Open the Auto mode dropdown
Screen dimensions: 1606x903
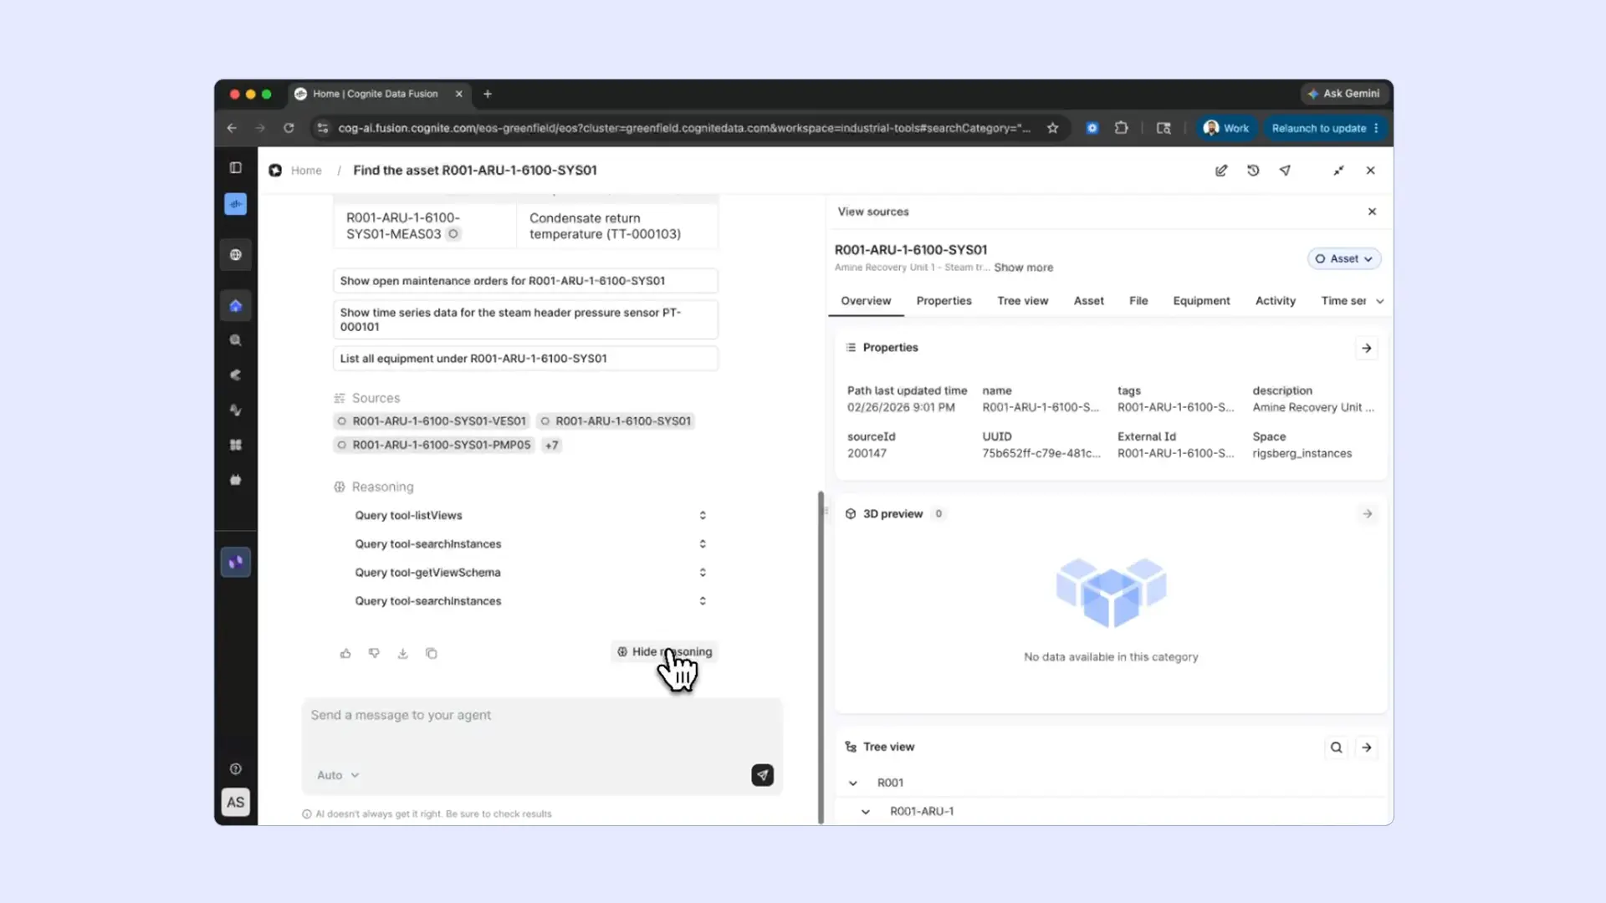(338, 776)
